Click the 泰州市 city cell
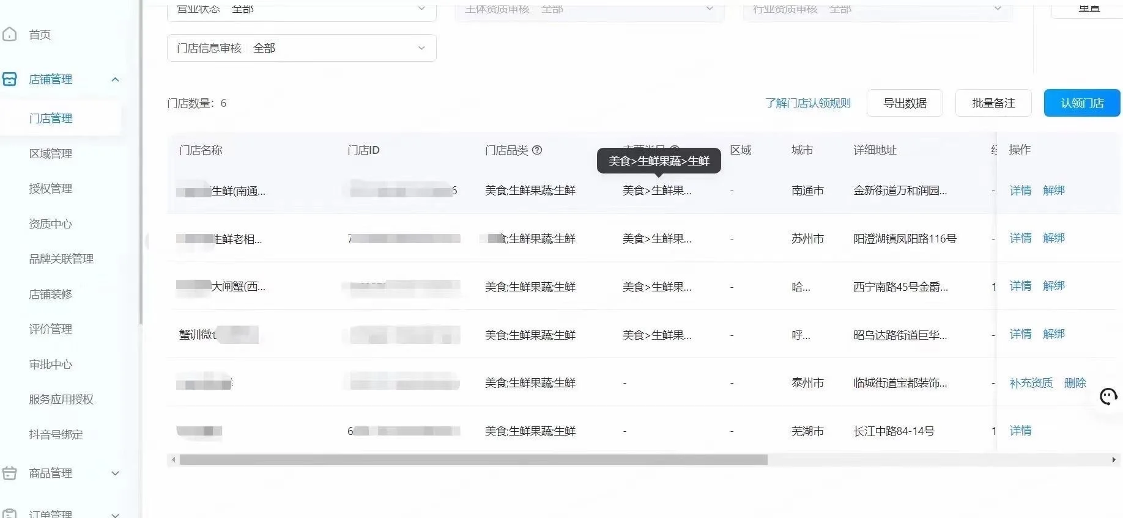 click(807, 383)
